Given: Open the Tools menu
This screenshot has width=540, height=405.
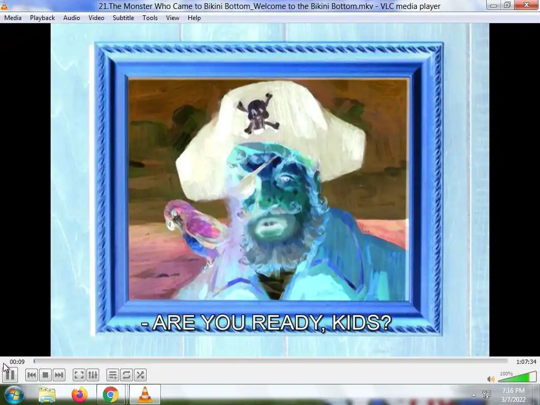Looking at the screenshot, I should point(150,18).
